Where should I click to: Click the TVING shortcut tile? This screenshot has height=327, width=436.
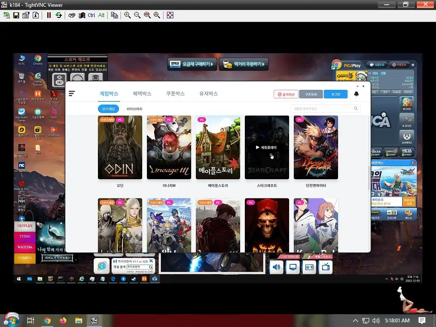tap(25, 237)
